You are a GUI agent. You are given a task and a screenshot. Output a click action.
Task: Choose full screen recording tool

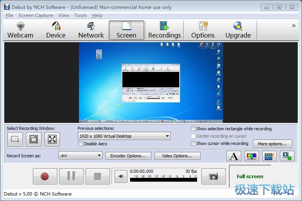(x=52, y=139)
